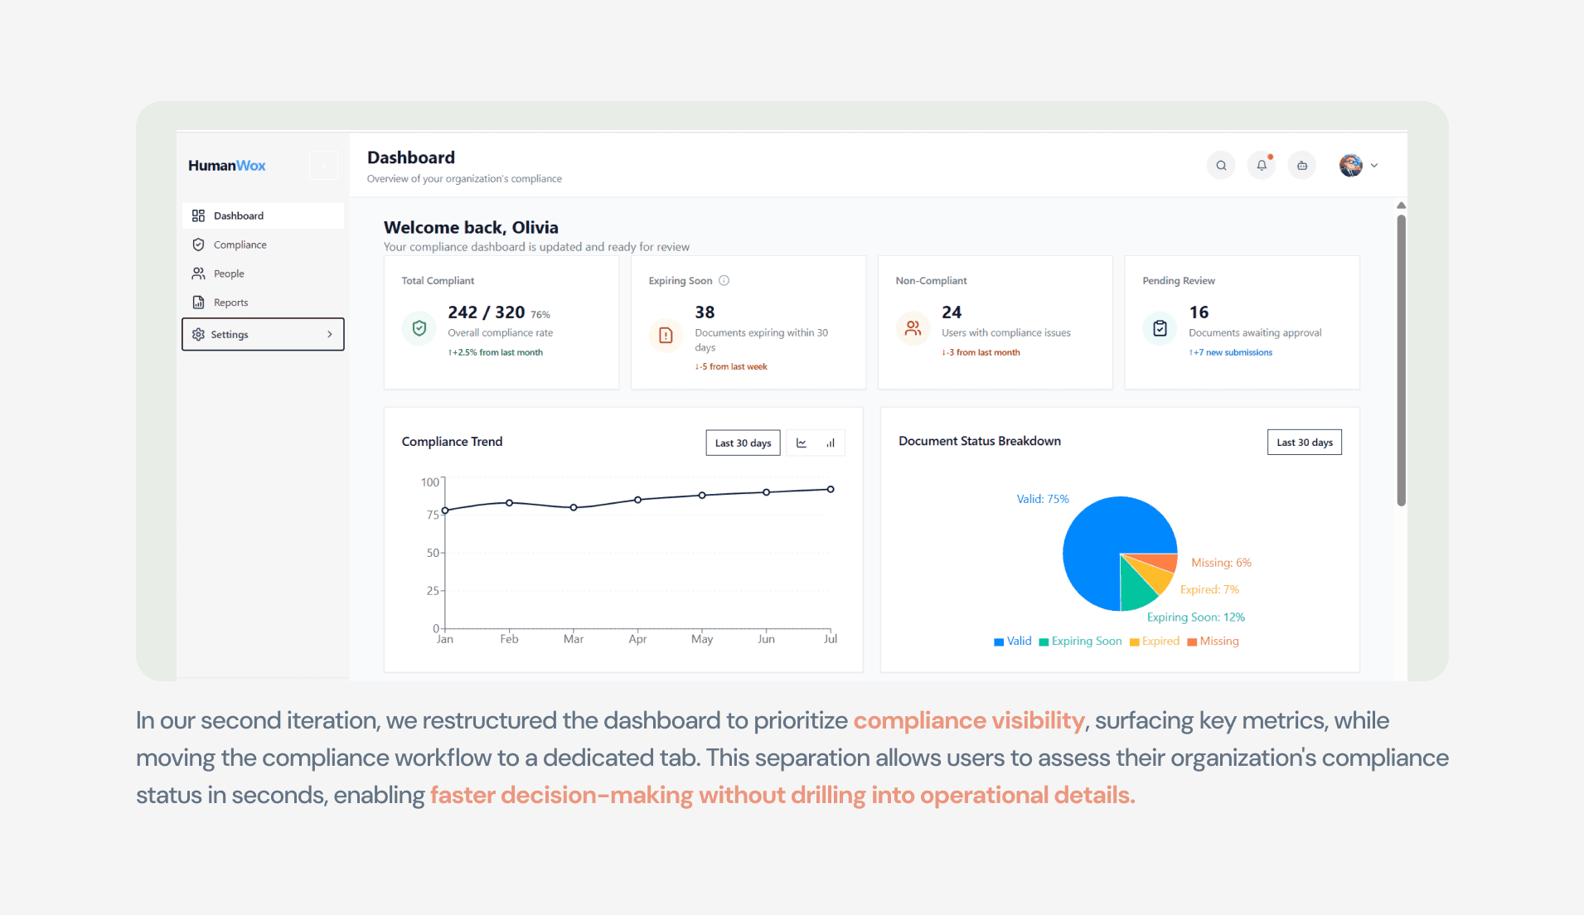Viewport: 1584px width, 915px height.
Task: Switch Compliance Trend to bar chart
Action: [830, 443]
